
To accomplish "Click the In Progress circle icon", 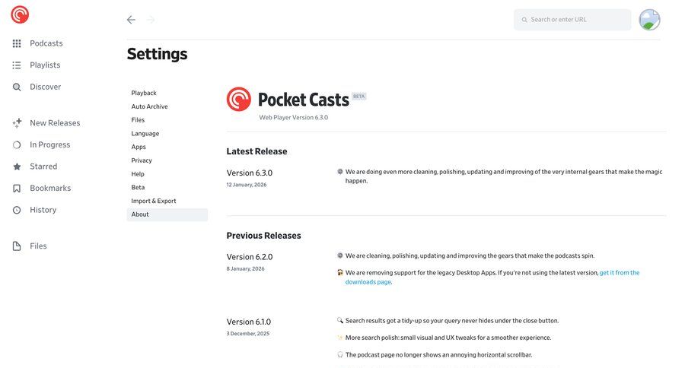I will point(17,144).
